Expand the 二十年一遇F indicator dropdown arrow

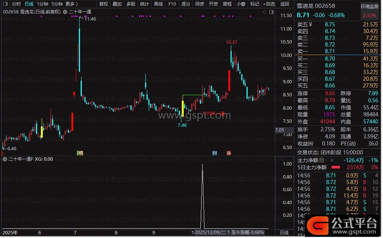point(4,159)
